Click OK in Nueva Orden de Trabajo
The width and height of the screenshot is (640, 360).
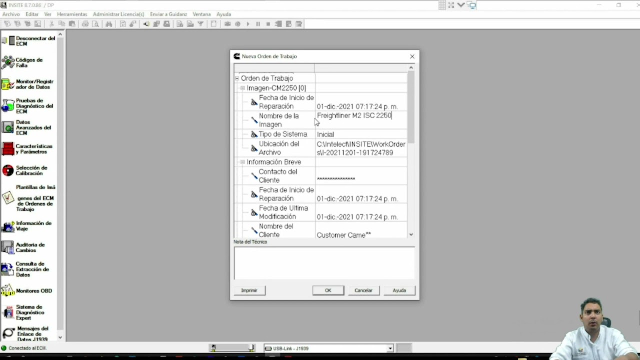(x=328, y=290)
